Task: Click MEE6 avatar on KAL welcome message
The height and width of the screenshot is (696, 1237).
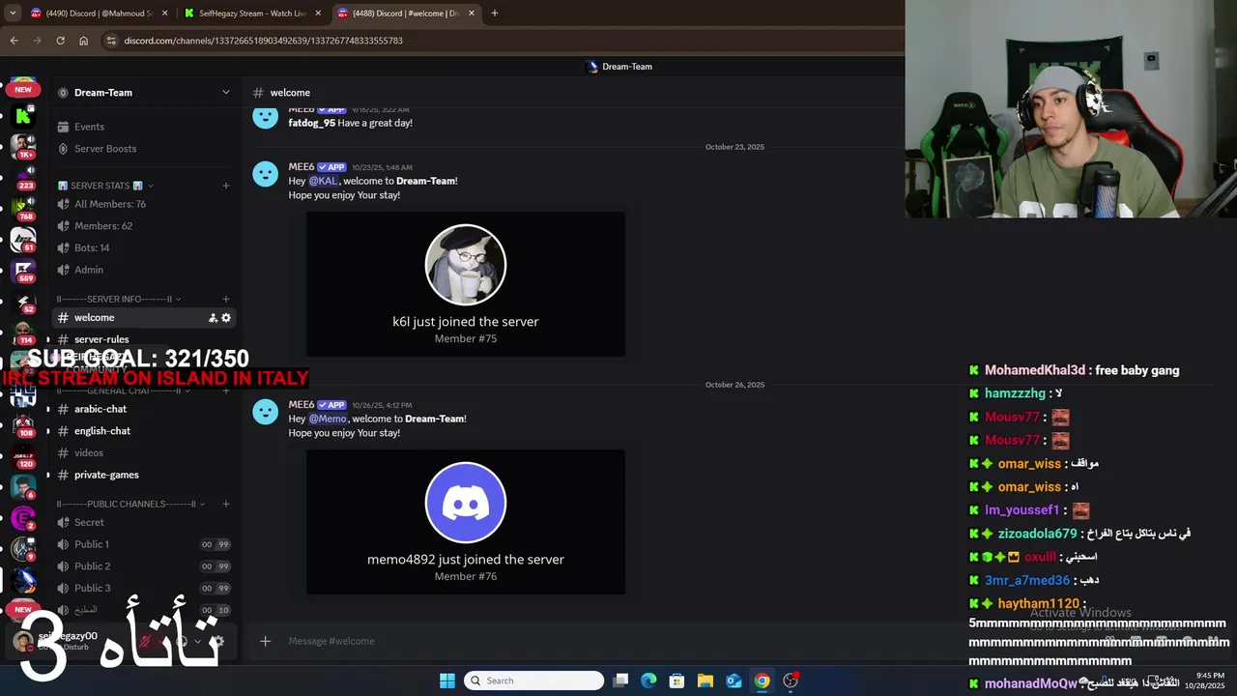Action: tap(266, 174)
